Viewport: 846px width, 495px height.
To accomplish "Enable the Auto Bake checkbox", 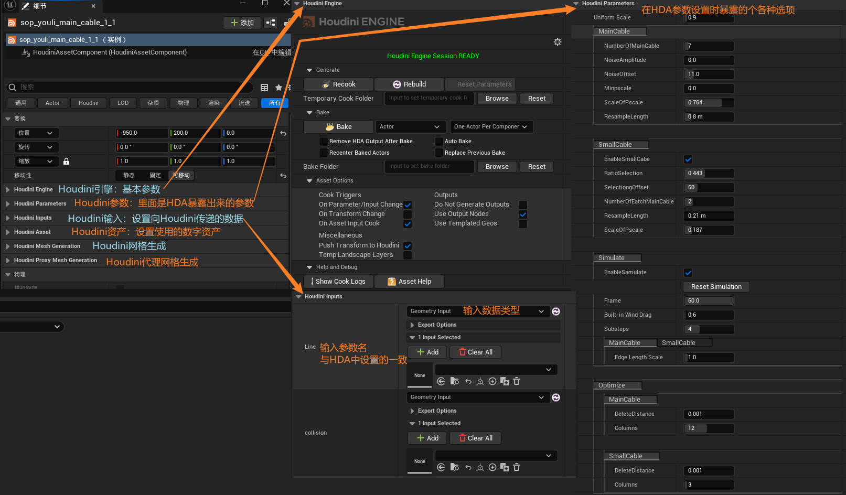I will tap(439, 142).
